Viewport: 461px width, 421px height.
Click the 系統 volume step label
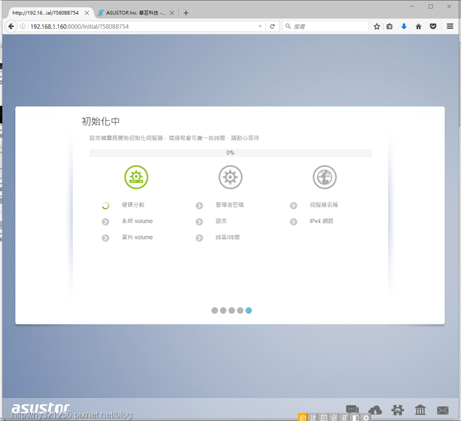pos(137,221)
